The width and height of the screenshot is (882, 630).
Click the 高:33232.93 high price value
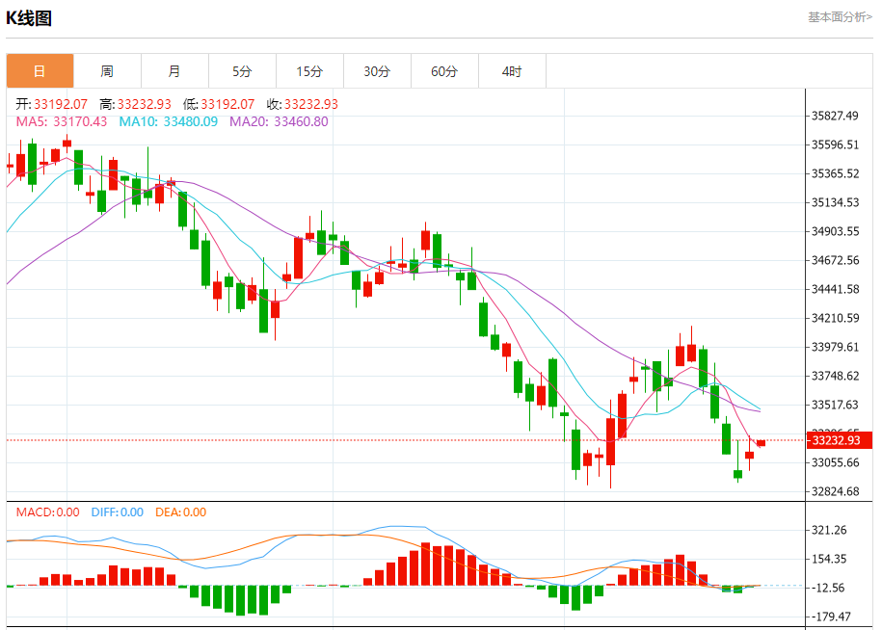pos(135,104)
